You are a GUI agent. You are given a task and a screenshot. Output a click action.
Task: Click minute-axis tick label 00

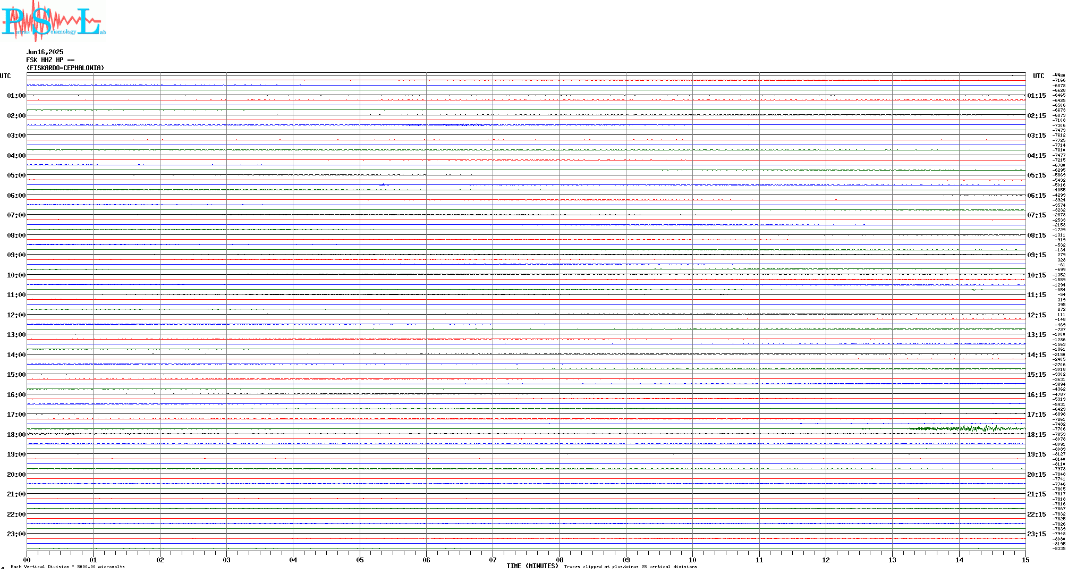[27, 560]
